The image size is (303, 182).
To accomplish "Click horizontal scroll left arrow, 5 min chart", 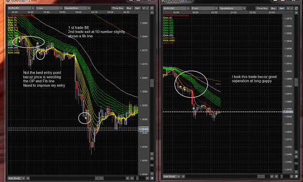I will (183, 176).
